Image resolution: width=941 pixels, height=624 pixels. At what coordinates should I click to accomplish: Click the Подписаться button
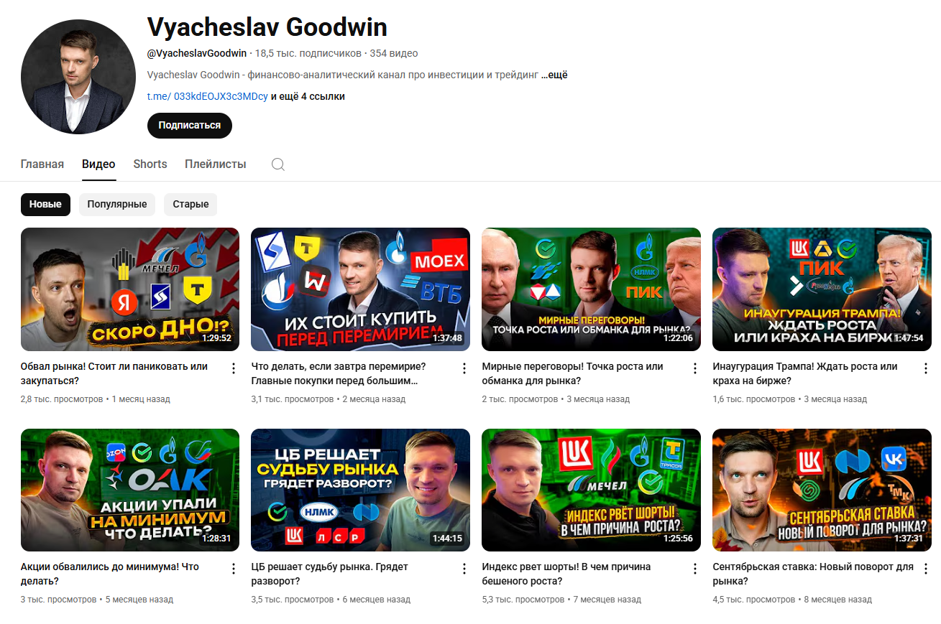[x=190, y=125]
